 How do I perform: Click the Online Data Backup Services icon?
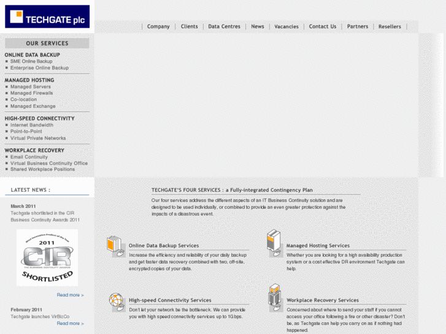116,246
